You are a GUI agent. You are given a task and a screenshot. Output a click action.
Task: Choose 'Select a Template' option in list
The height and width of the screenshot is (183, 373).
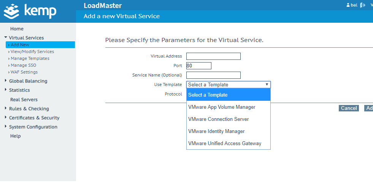(229, 95)
